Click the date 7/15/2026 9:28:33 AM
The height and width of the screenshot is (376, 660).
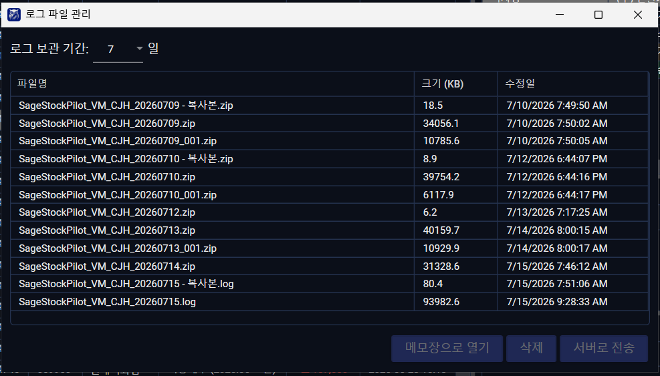pyautogui.click(x=557, y=302)
